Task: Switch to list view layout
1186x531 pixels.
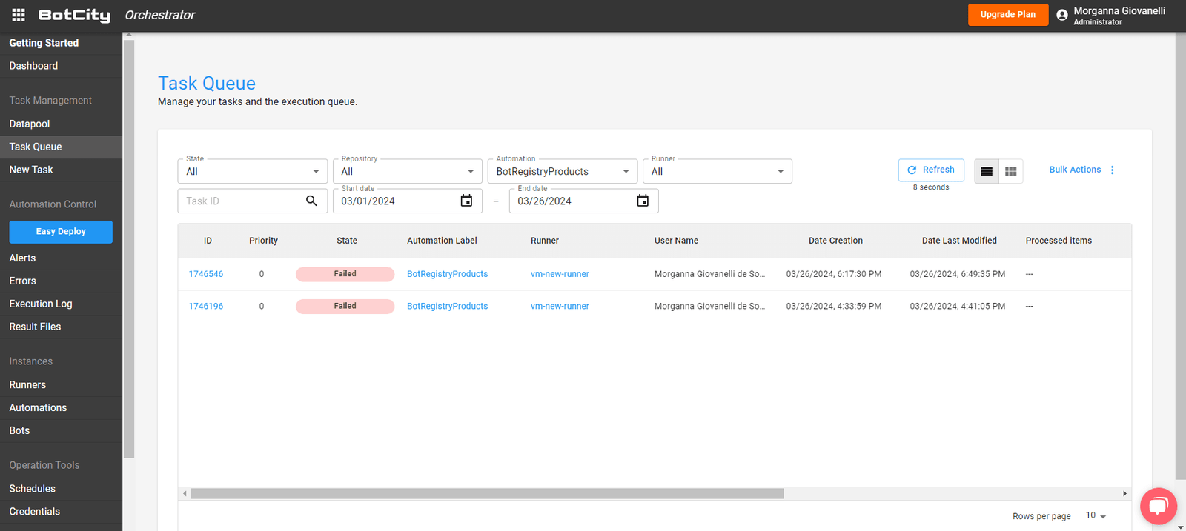Action: (987, 171)
